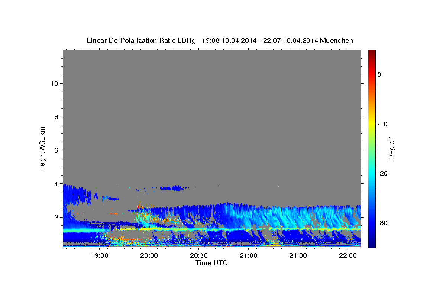Click the 21:00 time tick label
This screenshot has height=297, width=446.
[248, 255]
